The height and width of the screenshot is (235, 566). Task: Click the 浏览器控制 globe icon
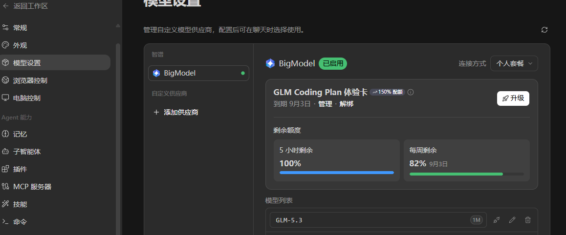click(5, 80)
